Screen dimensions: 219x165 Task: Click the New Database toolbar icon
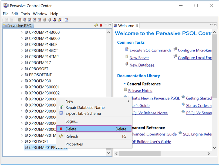(50, 20)
